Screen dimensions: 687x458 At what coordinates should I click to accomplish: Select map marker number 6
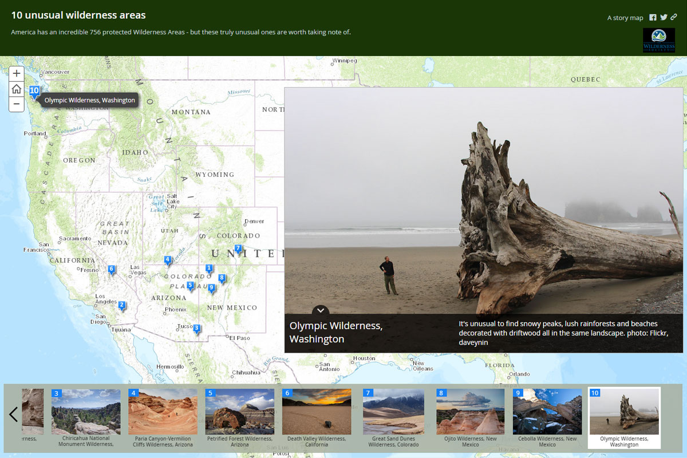coord(112,270)
